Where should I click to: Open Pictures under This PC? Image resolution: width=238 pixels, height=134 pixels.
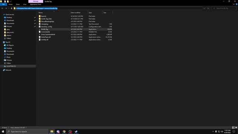pyautogui.click(x=9, y=60)
